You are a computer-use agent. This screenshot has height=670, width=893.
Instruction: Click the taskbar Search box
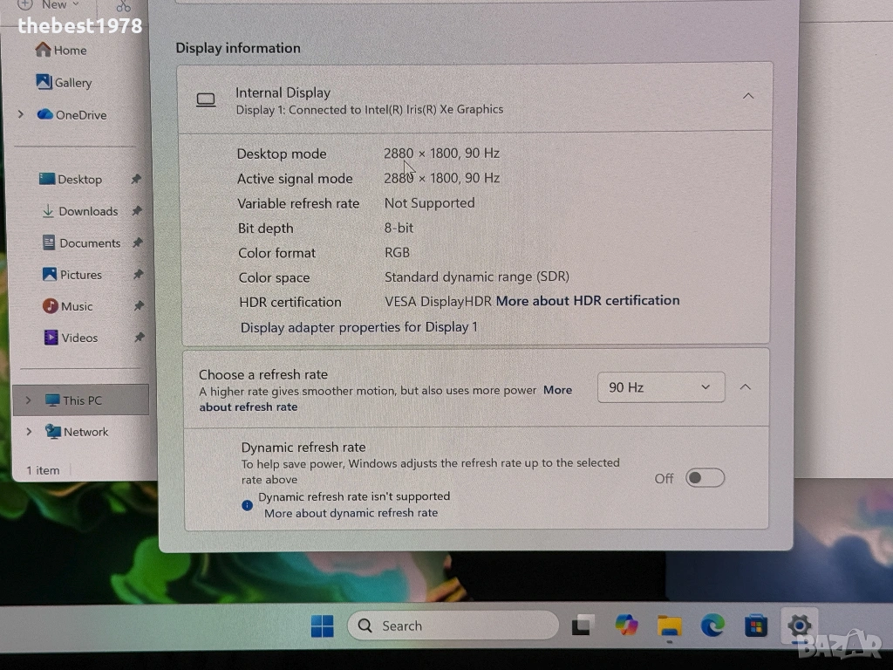tap(453, 626)
